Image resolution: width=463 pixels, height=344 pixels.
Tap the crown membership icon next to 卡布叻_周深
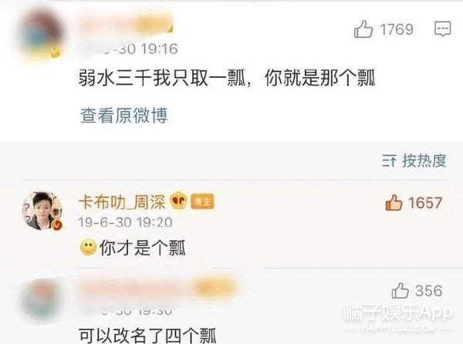click(179, 201)
